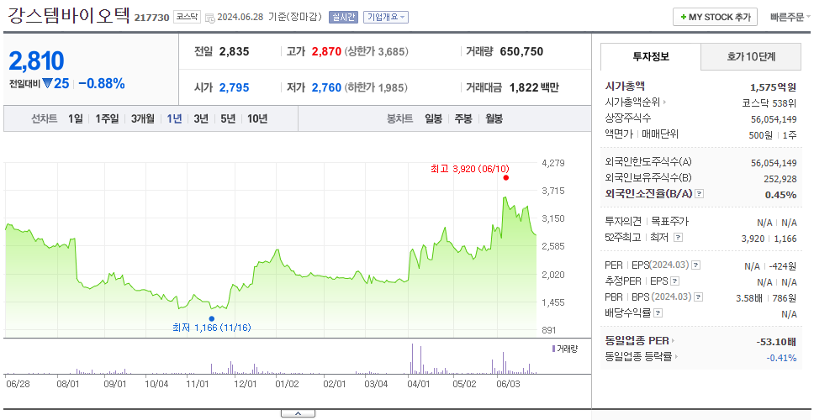Click the plus icon in MY STOCK 추가
The height and width of the screenshot is (420, 814).
click(x=684, y=17)
